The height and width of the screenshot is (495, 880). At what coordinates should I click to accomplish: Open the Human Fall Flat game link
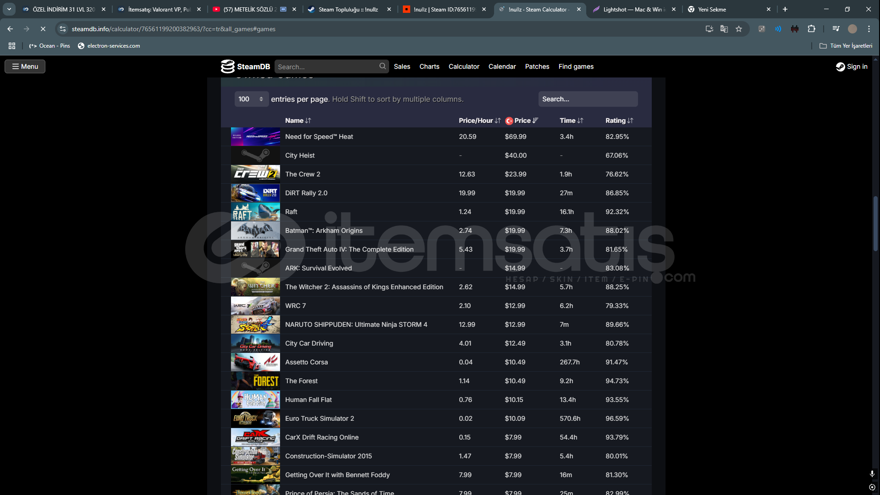tap(308, 400)
